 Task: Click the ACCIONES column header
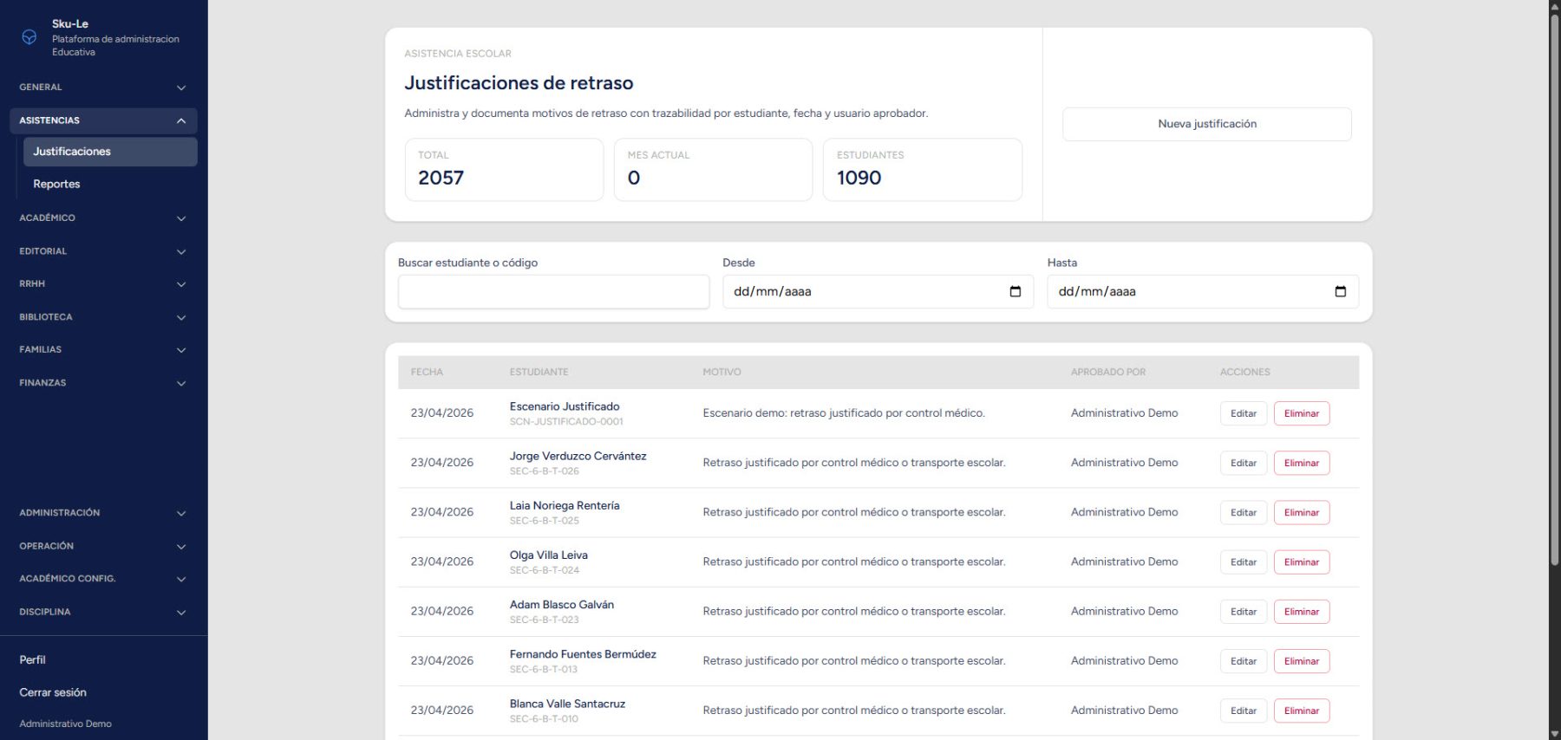(1244, 373)
